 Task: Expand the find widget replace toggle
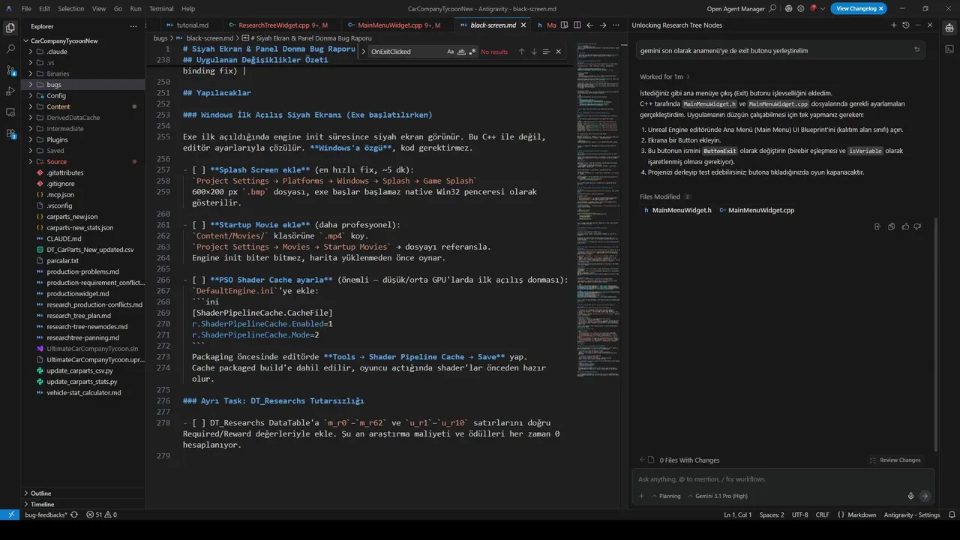(x=364, y=52)
